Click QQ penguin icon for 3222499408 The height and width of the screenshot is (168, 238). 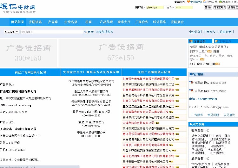[191, 91]
